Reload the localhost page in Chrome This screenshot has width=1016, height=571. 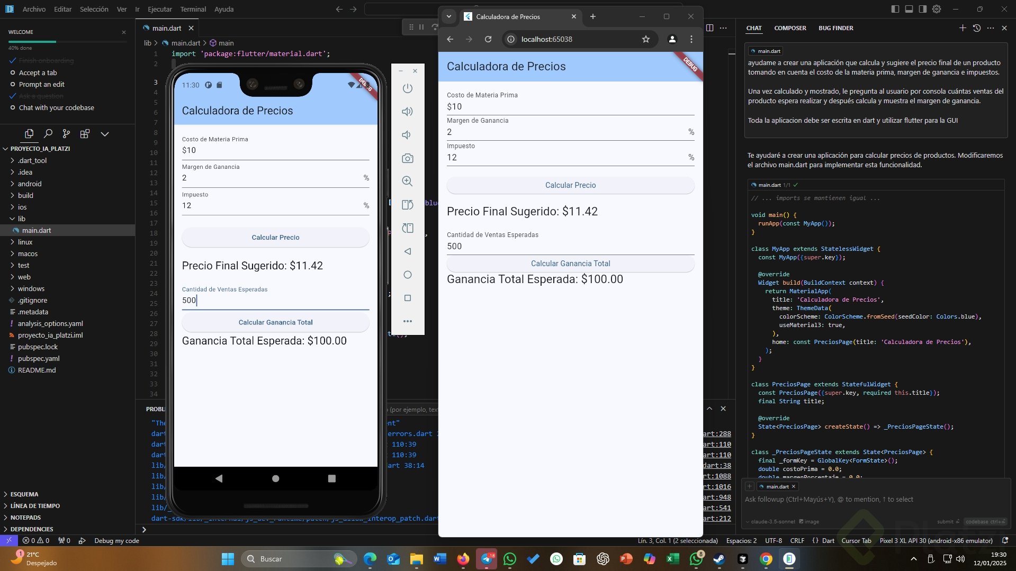click(488, 39)
